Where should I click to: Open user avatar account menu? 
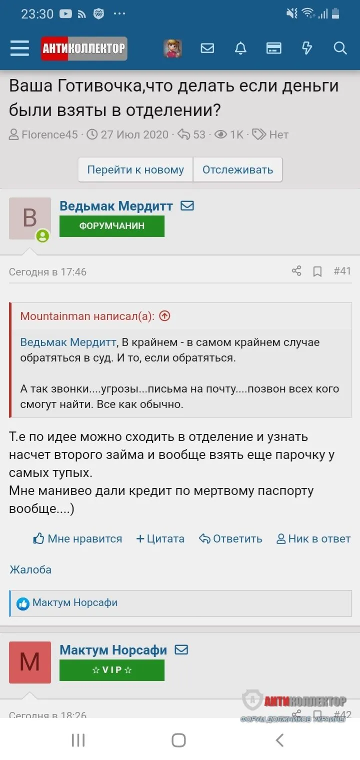click(172, 48)
